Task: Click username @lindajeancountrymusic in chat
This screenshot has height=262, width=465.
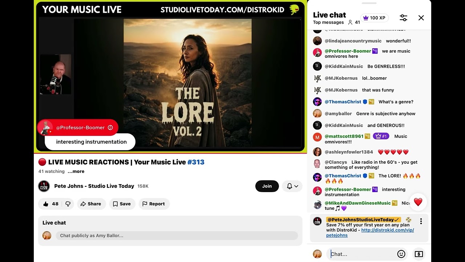Action: tap(353, 41)
